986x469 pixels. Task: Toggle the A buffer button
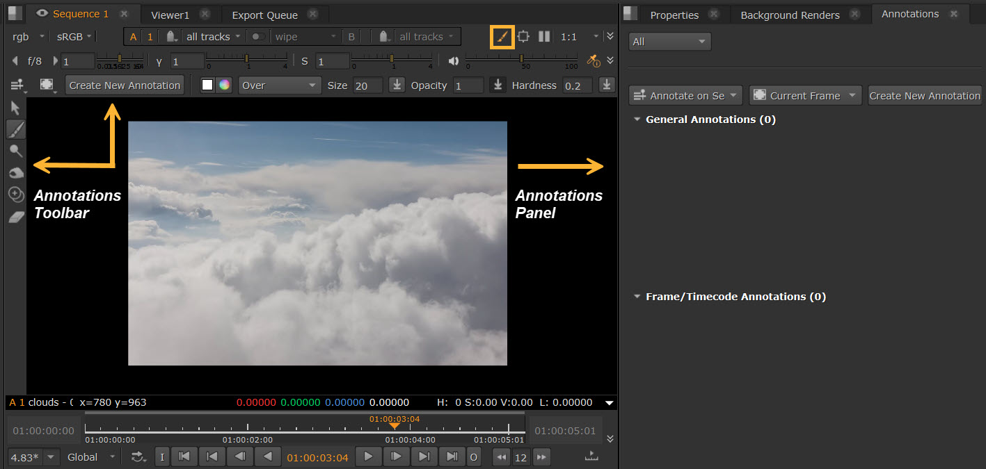133,37
